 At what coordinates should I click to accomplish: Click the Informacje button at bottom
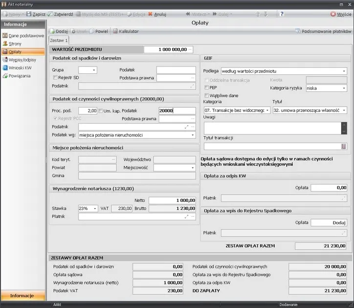click(x=22, y=296)
